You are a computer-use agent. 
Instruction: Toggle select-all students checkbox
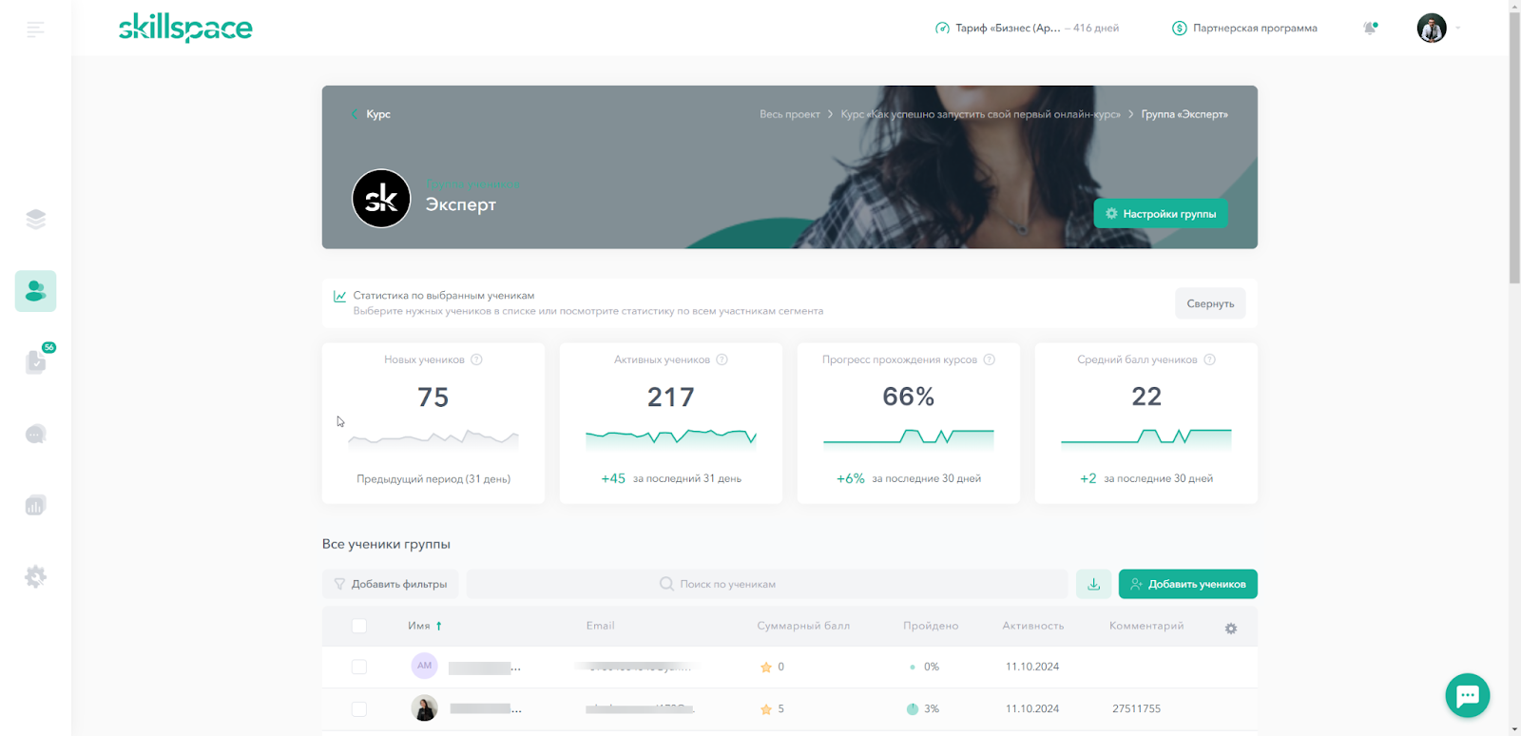[x=359, y=626]
